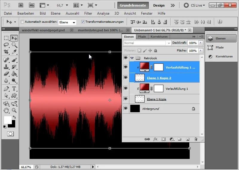Hide the unselected Verlaufsfüllung 1 layer
239x170 pixels.
pos(125,88)
